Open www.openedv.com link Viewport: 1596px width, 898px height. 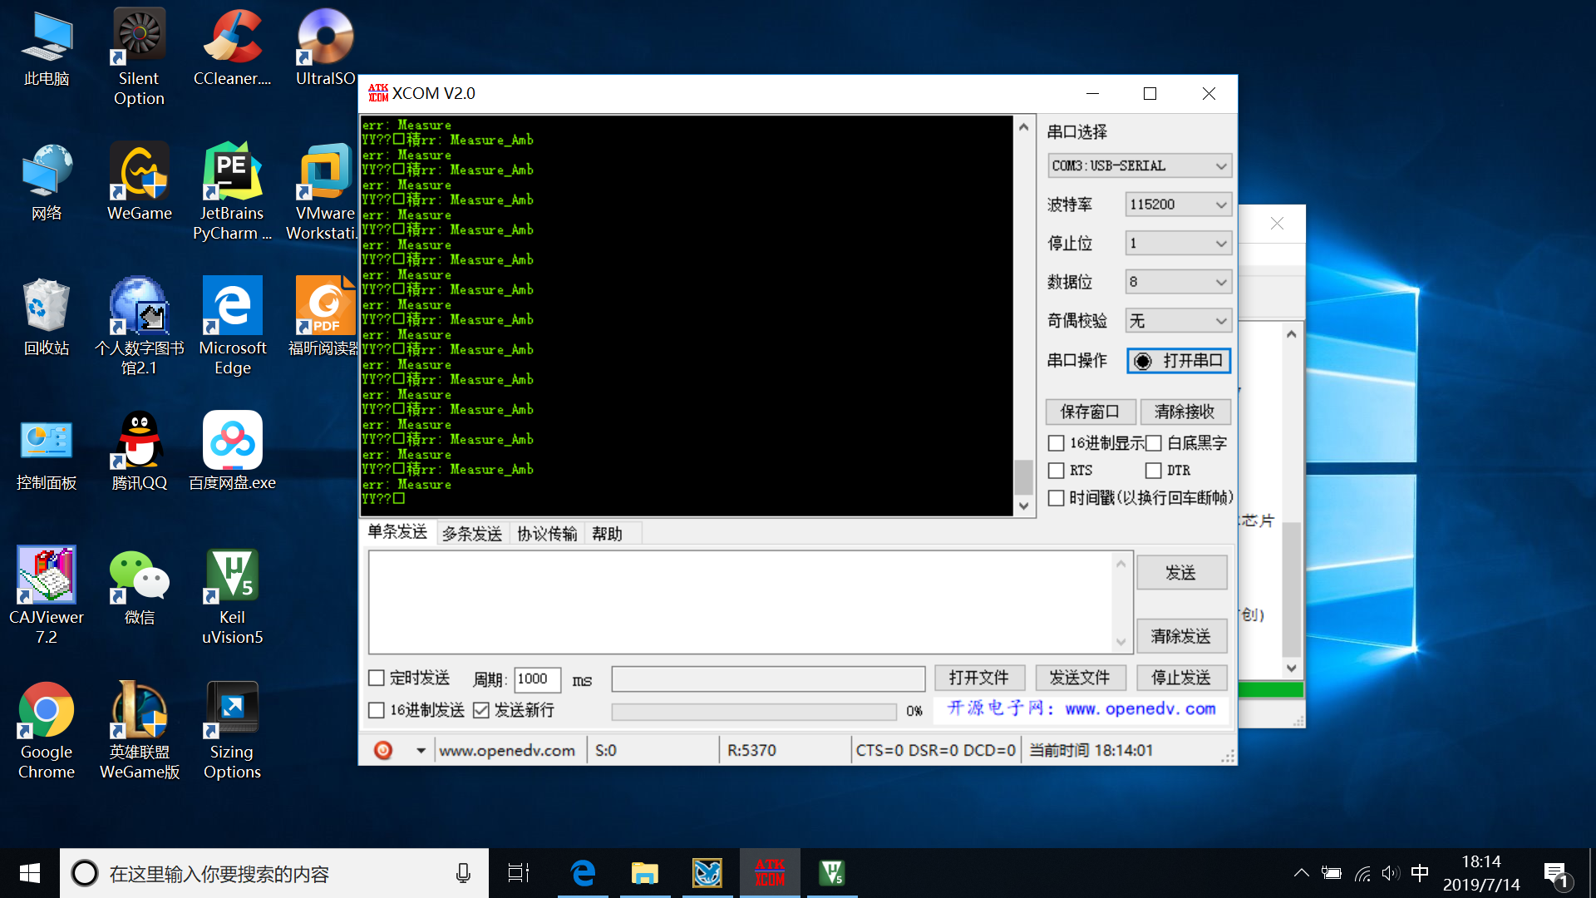point(1140,708)
